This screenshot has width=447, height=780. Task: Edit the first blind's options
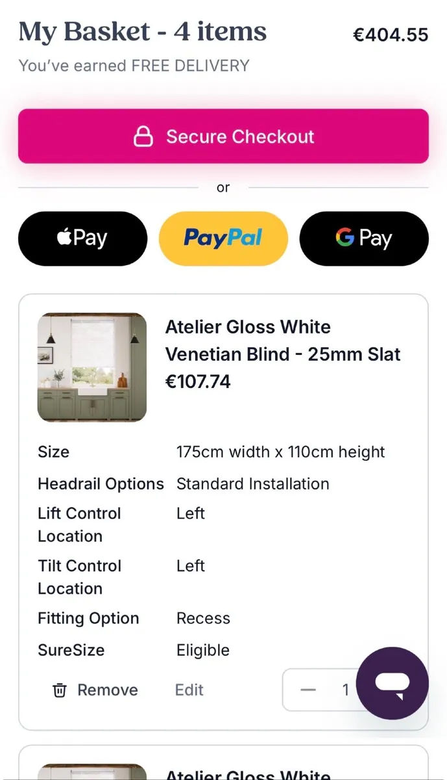pyautogui.click(x=189, y=690)
